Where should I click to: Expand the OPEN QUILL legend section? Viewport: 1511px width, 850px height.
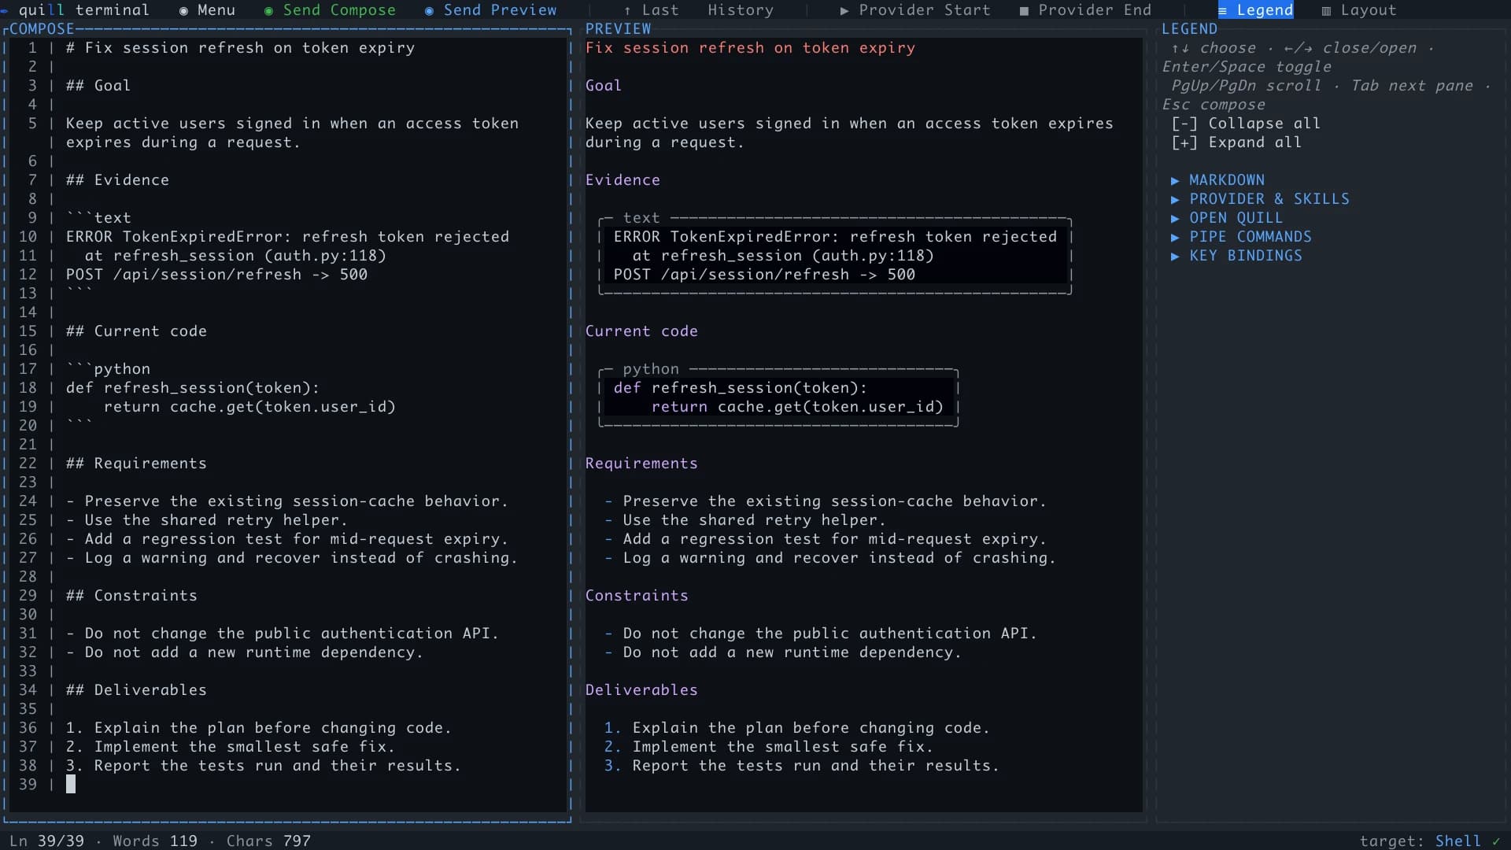coord(1227,218)
